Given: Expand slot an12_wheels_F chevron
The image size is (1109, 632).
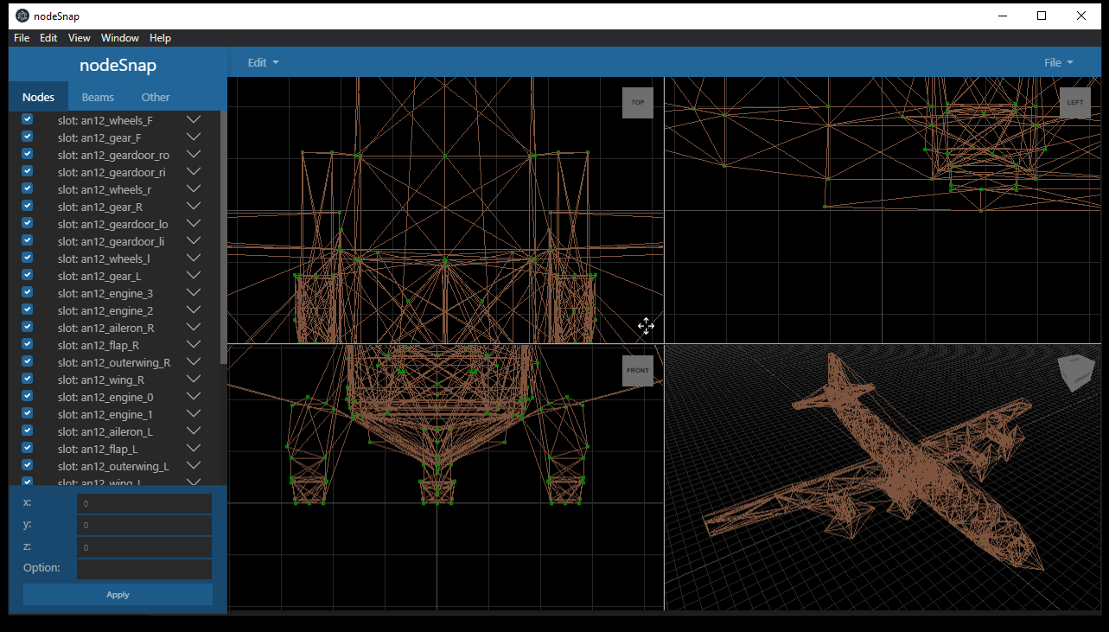Looking at the screenshot, I should (x=194, y=120).
